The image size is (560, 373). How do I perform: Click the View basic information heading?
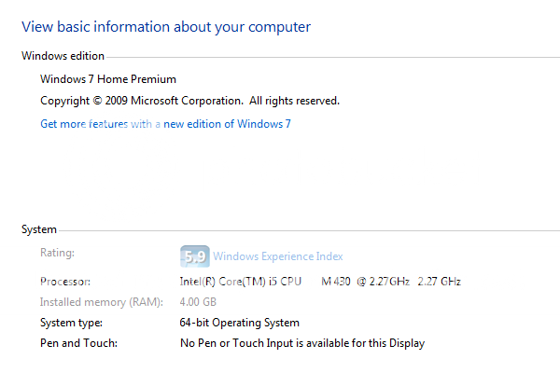click(165, 27)
